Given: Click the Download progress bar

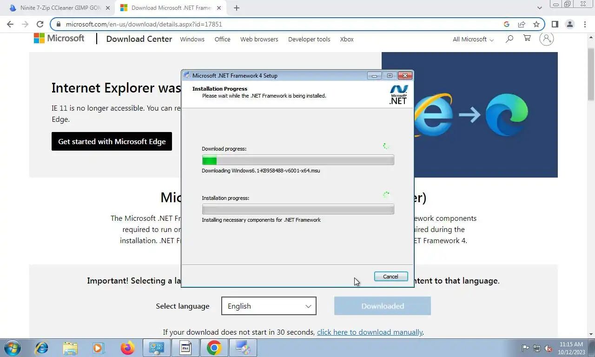Looking at the screenshot, I should (298, 160).
